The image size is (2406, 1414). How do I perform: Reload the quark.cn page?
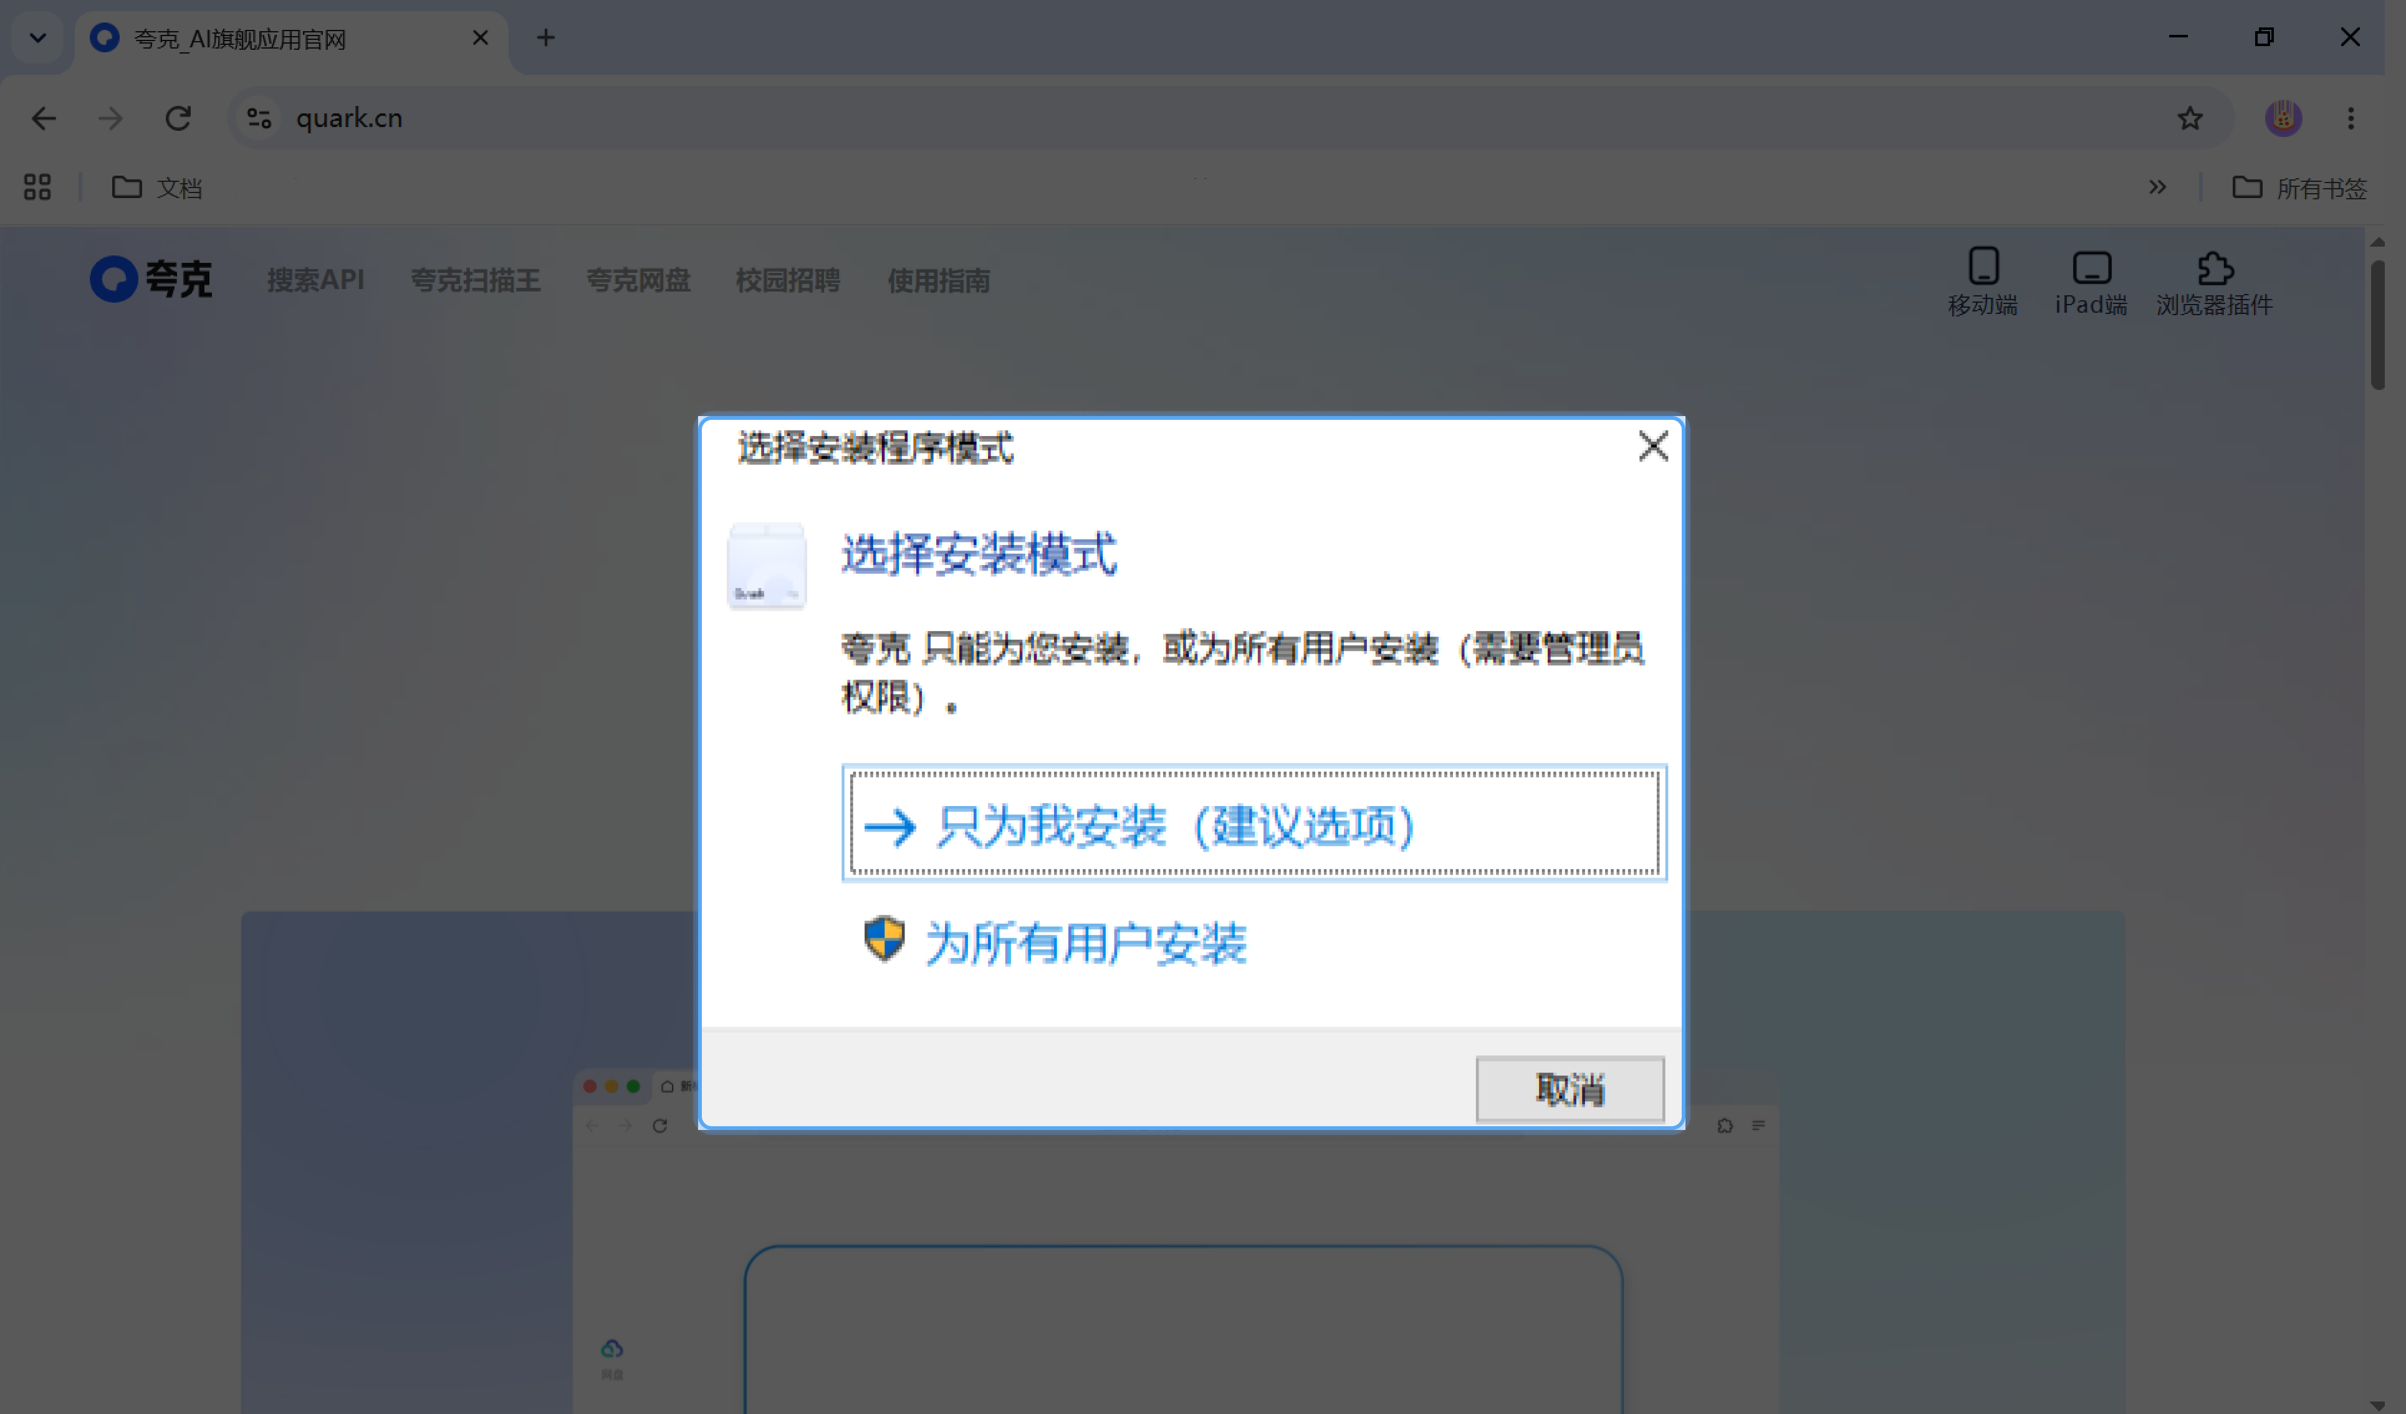click(178, 118)
